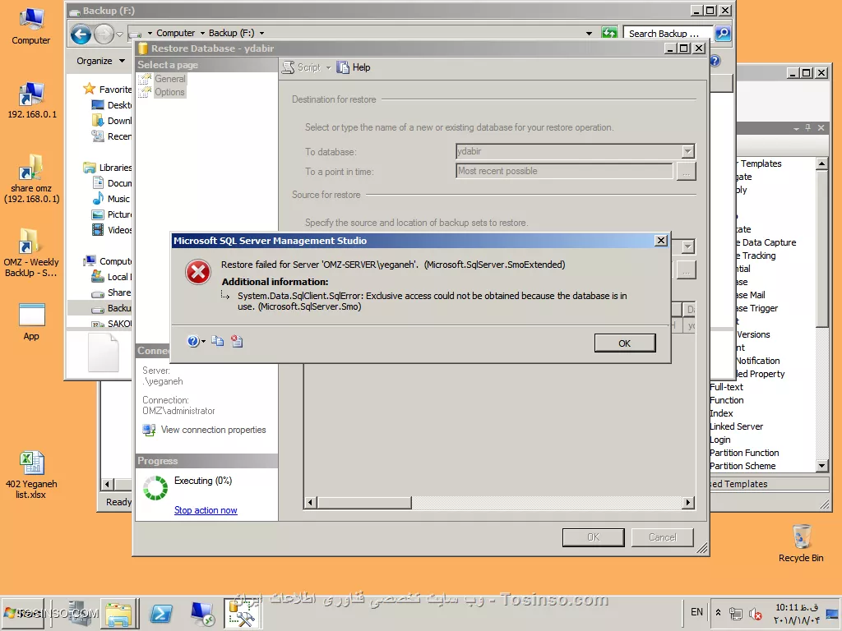Open the address bar history dropdown arrow
This screenshot has height=631, width=842.
(x=589, y=33)
